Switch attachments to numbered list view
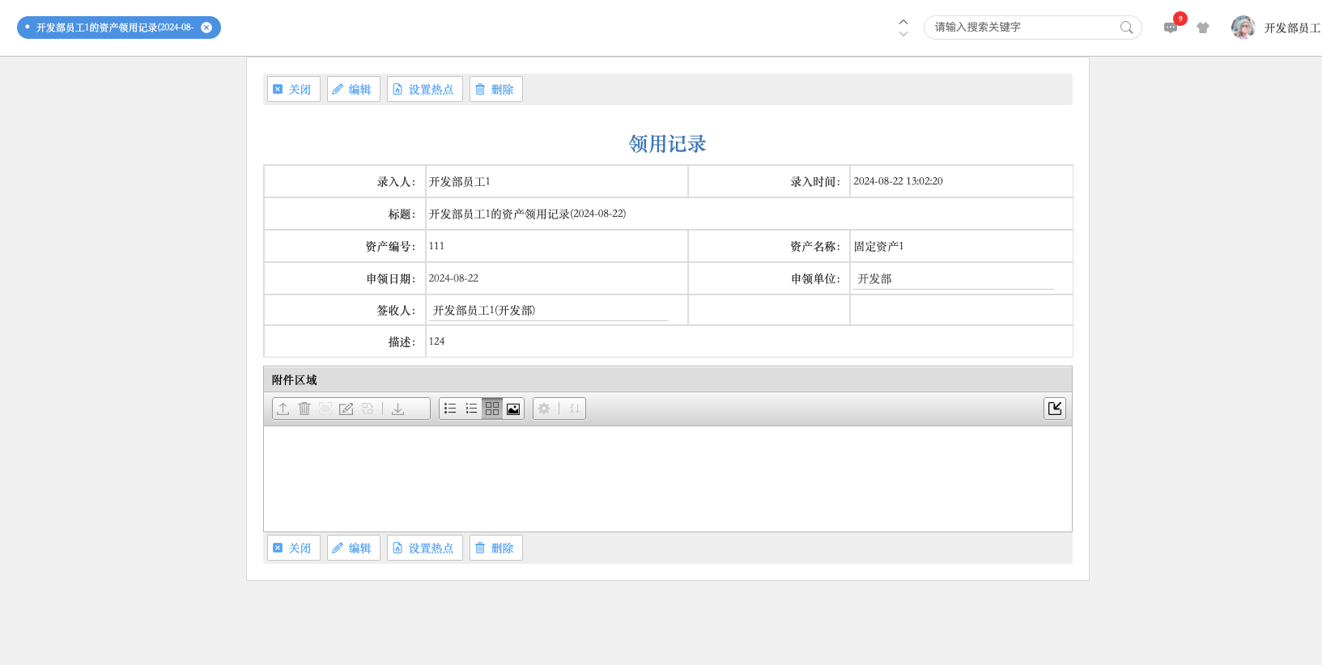1322x665 pixels. (471, 409)
